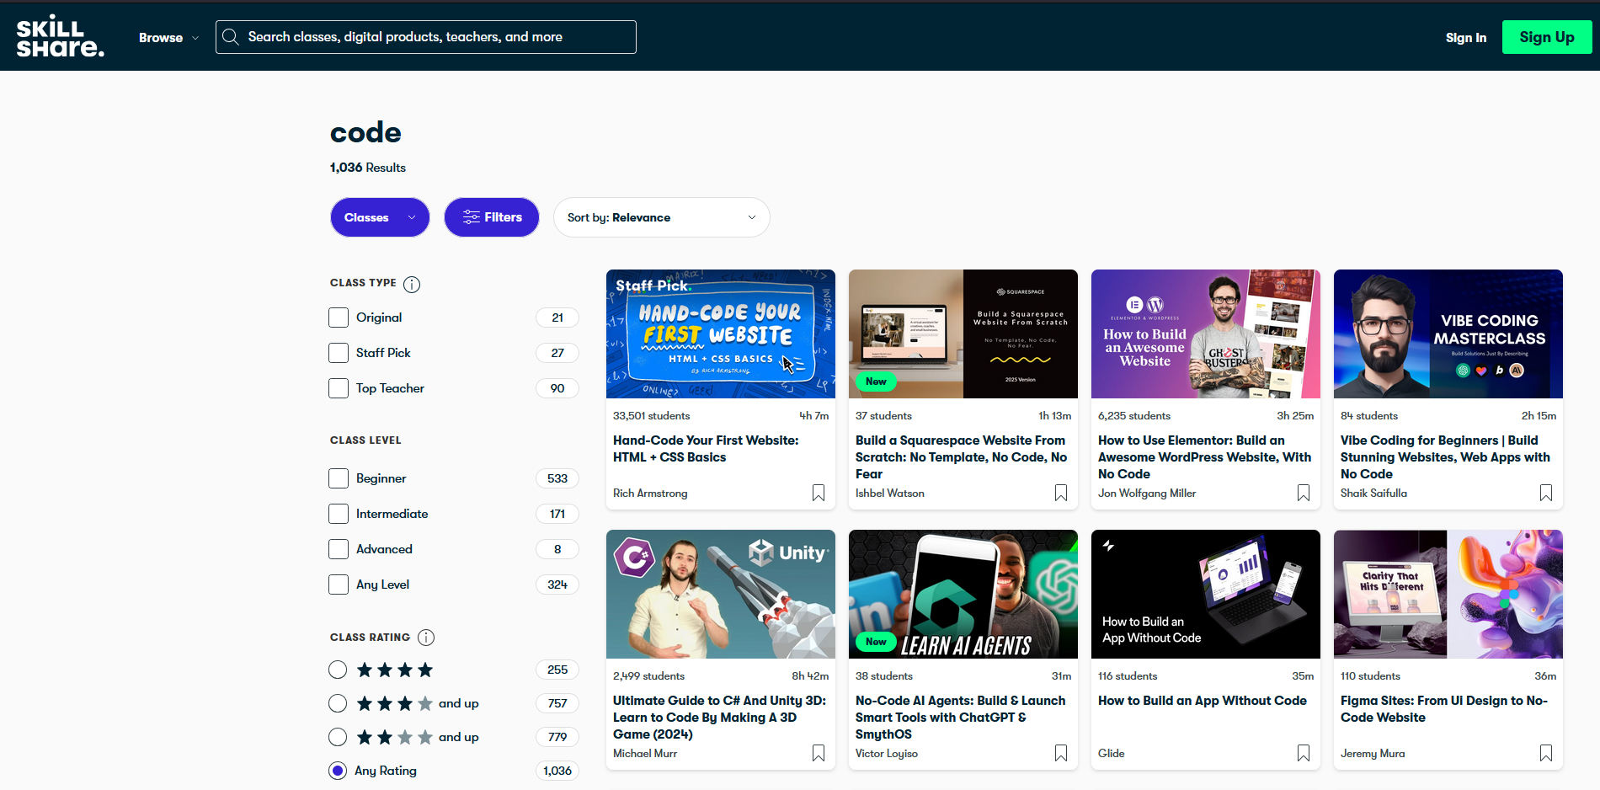Screen dimensions: 1600x790
Task: Open How to Build an App title
Action: (1203, 701)
